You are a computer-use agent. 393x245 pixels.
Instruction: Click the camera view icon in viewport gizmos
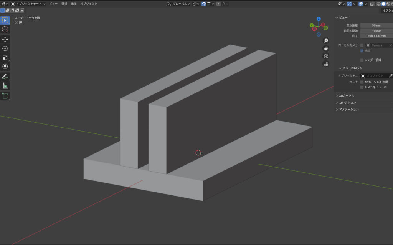(x=326, y=56)
